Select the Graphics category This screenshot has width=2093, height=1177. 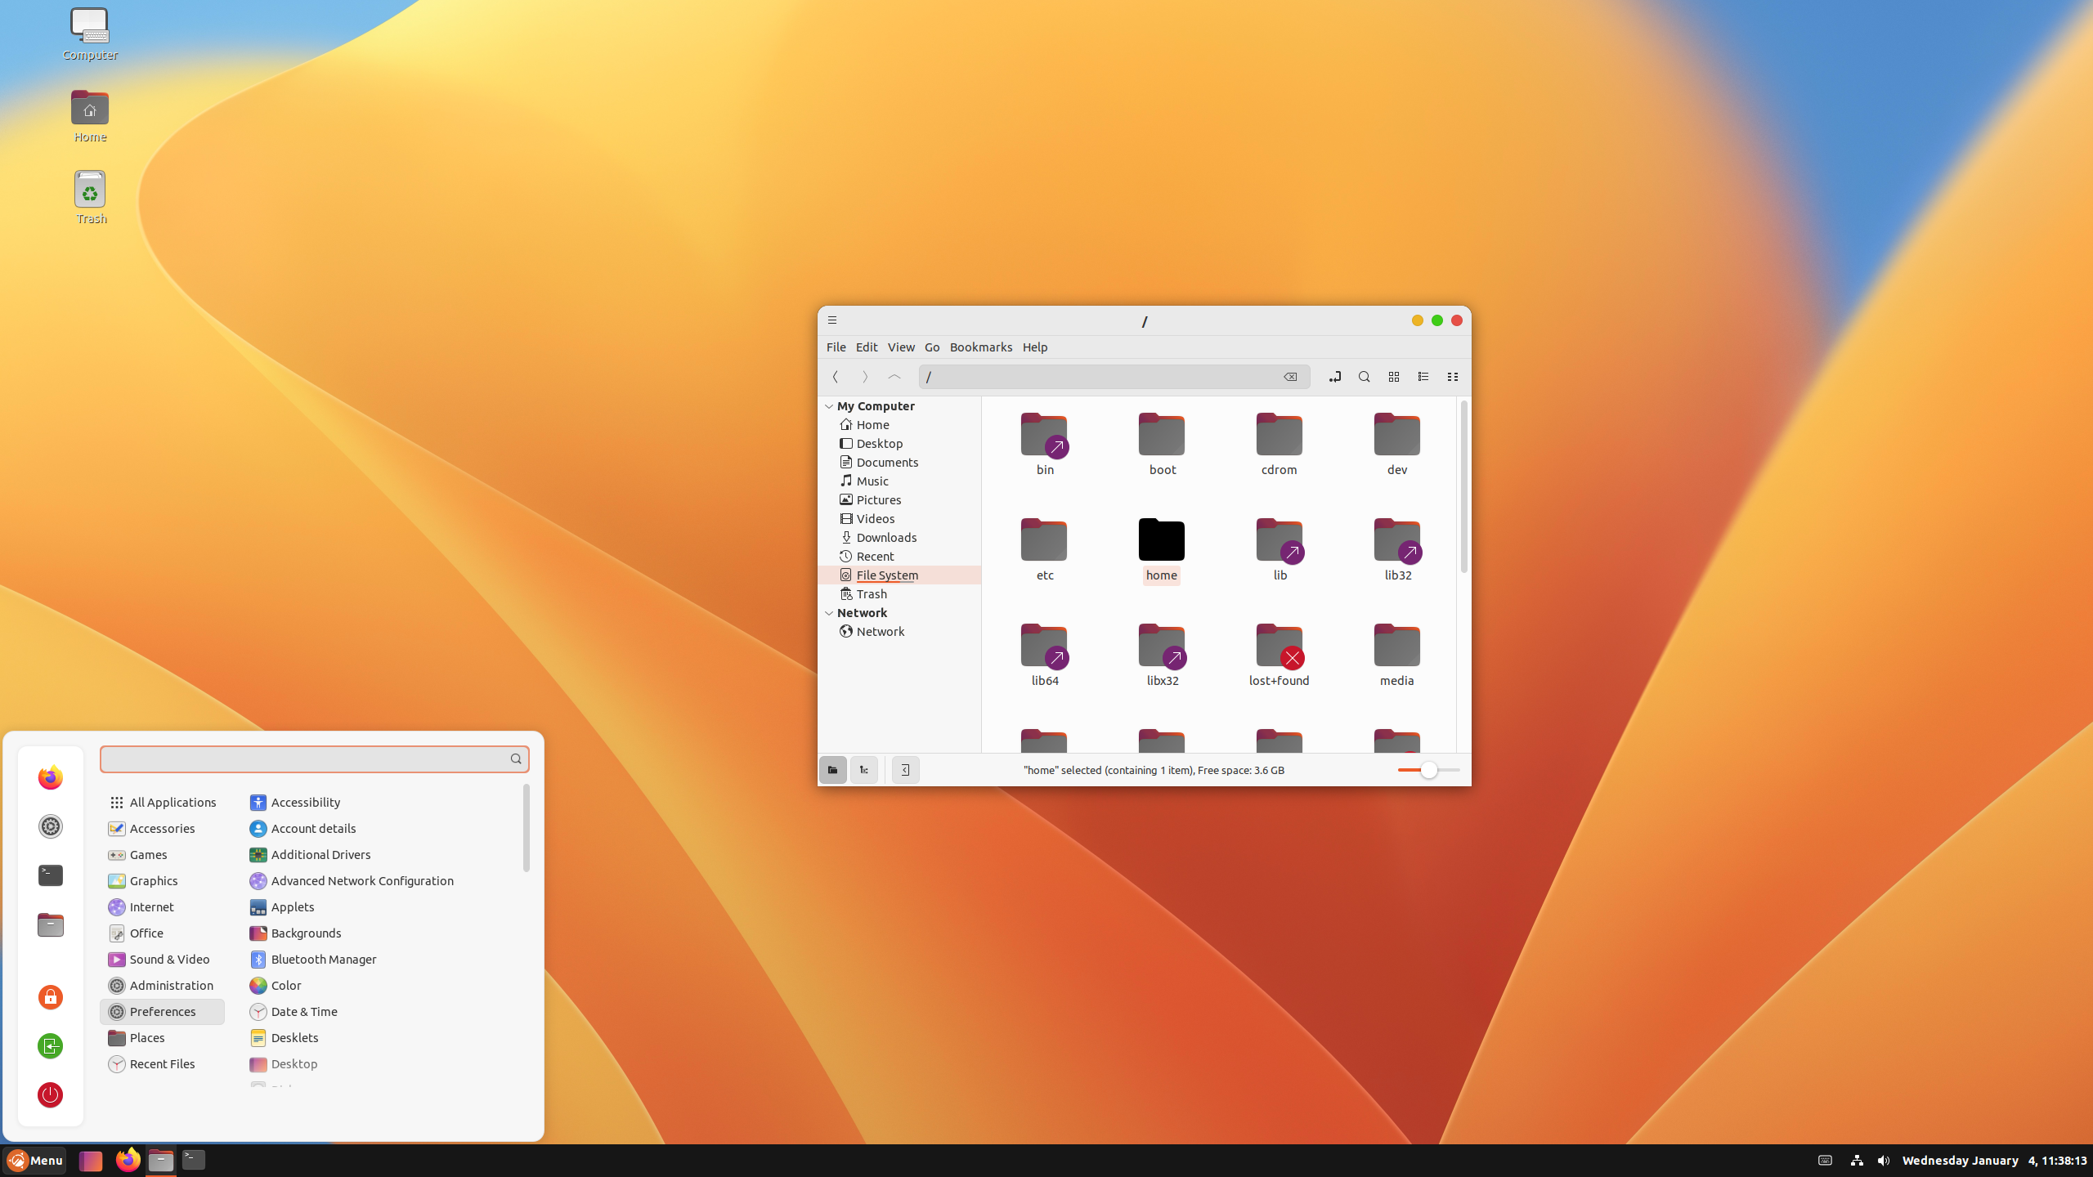(162, 881)
